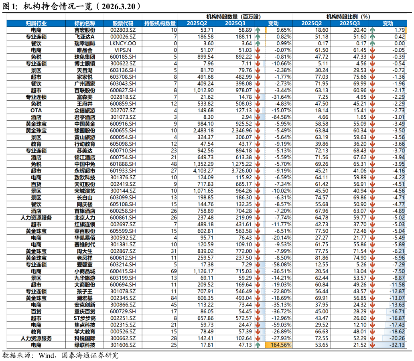This screenshot has height=361, width=414.
Task: Click the 周大生 name cell
Action: [85, 251]
